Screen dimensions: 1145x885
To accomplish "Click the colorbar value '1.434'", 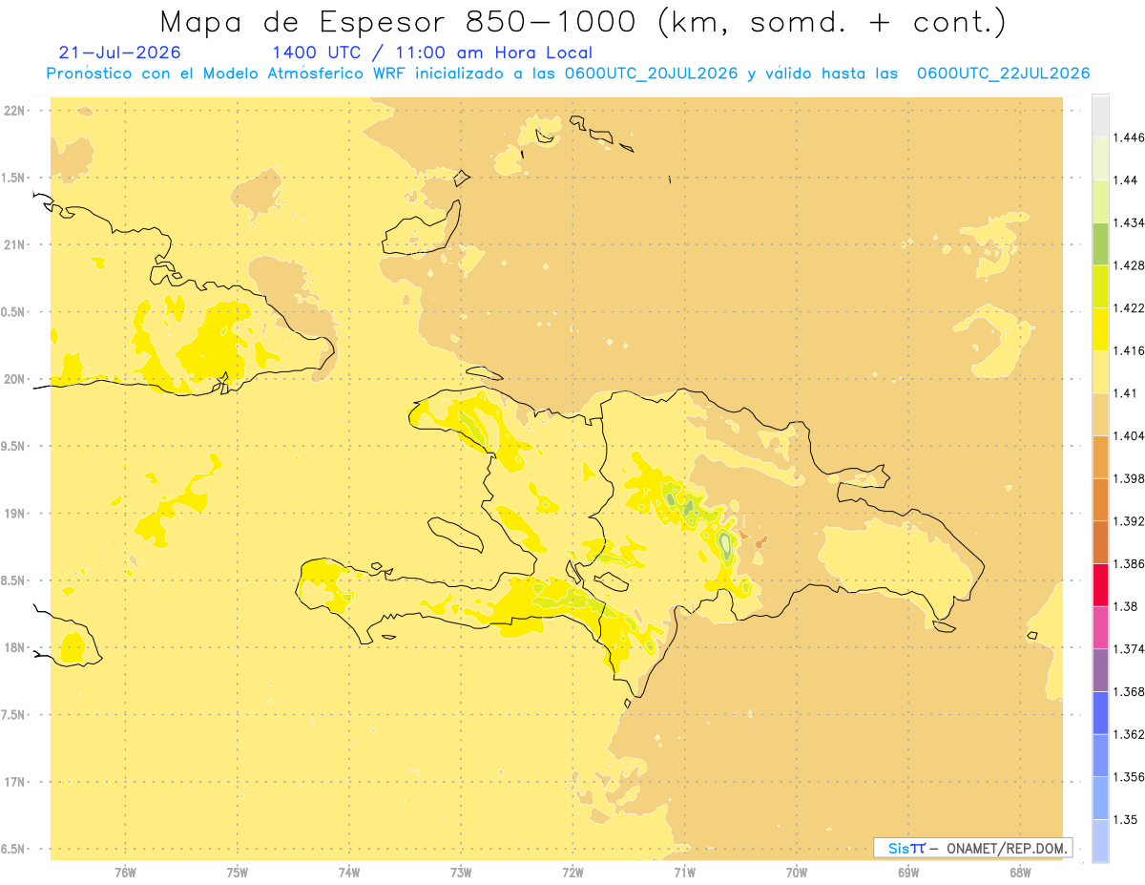I will pyautogui.click(x=1131, y=222).
